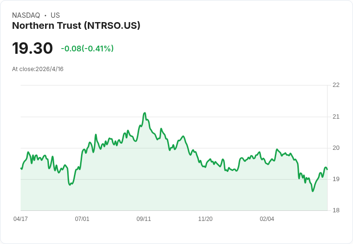
Task: Click the chart's lowest dip before the right end
Action: [313, 191]
